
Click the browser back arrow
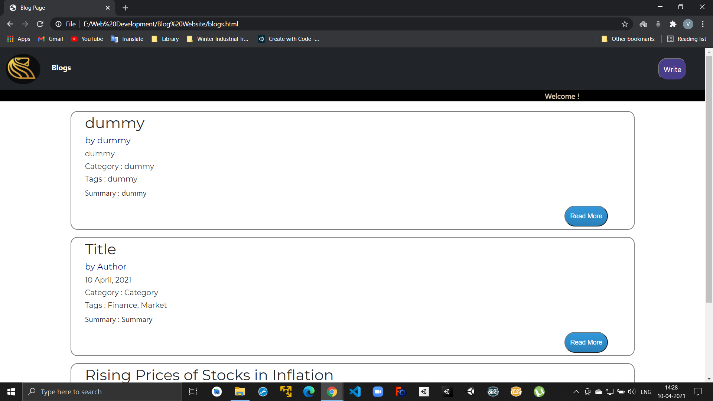point(10,24)
